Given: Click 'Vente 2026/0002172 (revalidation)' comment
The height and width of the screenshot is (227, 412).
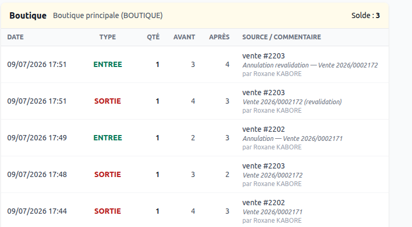Looking at the screenshot, I should click(292, 102).
